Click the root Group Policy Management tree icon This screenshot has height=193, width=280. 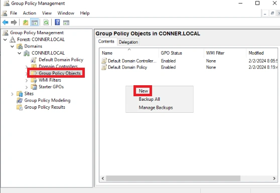tap(6, 33)
